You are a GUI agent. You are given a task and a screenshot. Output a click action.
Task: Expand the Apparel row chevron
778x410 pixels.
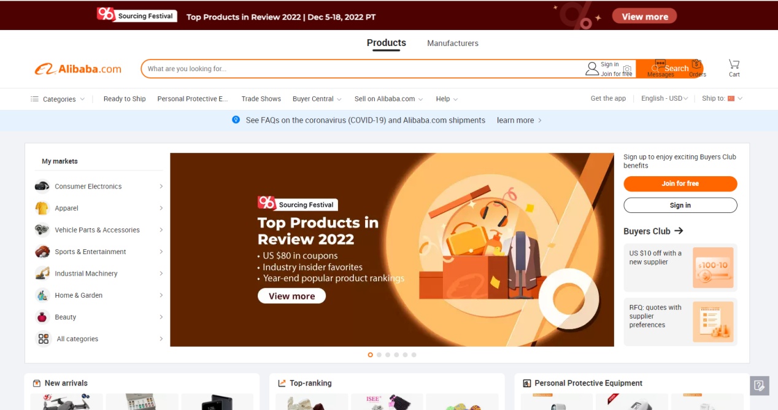[161, 208]
